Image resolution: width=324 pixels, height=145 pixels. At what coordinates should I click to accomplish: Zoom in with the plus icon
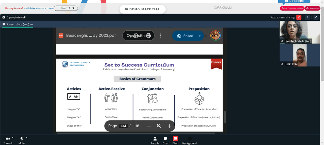click(170, 126)
